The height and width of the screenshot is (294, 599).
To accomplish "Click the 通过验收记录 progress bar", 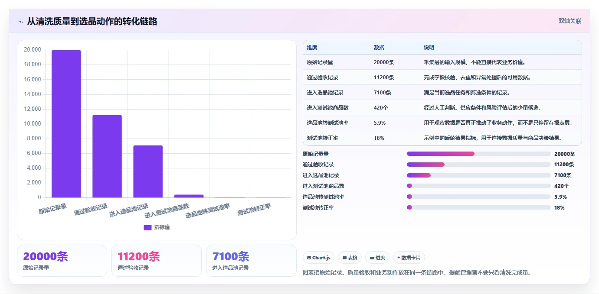I will 479,165.
